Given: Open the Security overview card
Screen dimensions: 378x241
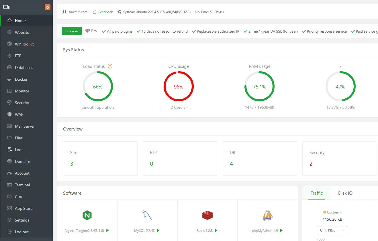Looking at the screenshot, I should (339, 158).
